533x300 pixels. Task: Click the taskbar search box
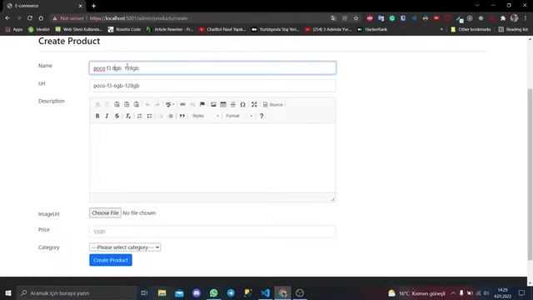(x=77, y=292)
